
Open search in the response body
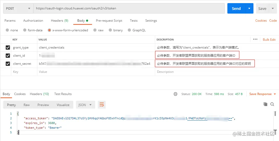pyautogui.click(x=272, y=104)
